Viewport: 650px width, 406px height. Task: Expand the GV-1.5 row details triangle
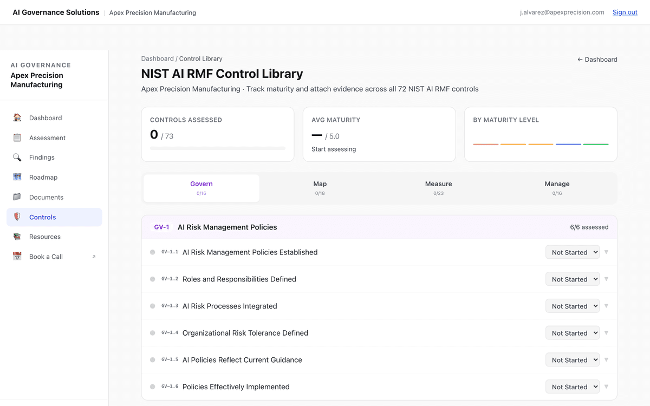pos(606,360)
